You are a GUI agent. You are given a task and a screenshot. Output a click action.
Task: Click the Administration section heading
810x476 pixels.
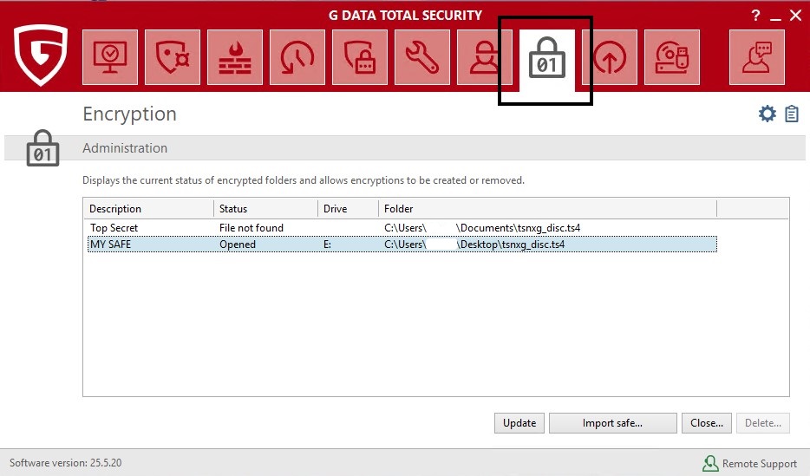[x=125, y=148]
